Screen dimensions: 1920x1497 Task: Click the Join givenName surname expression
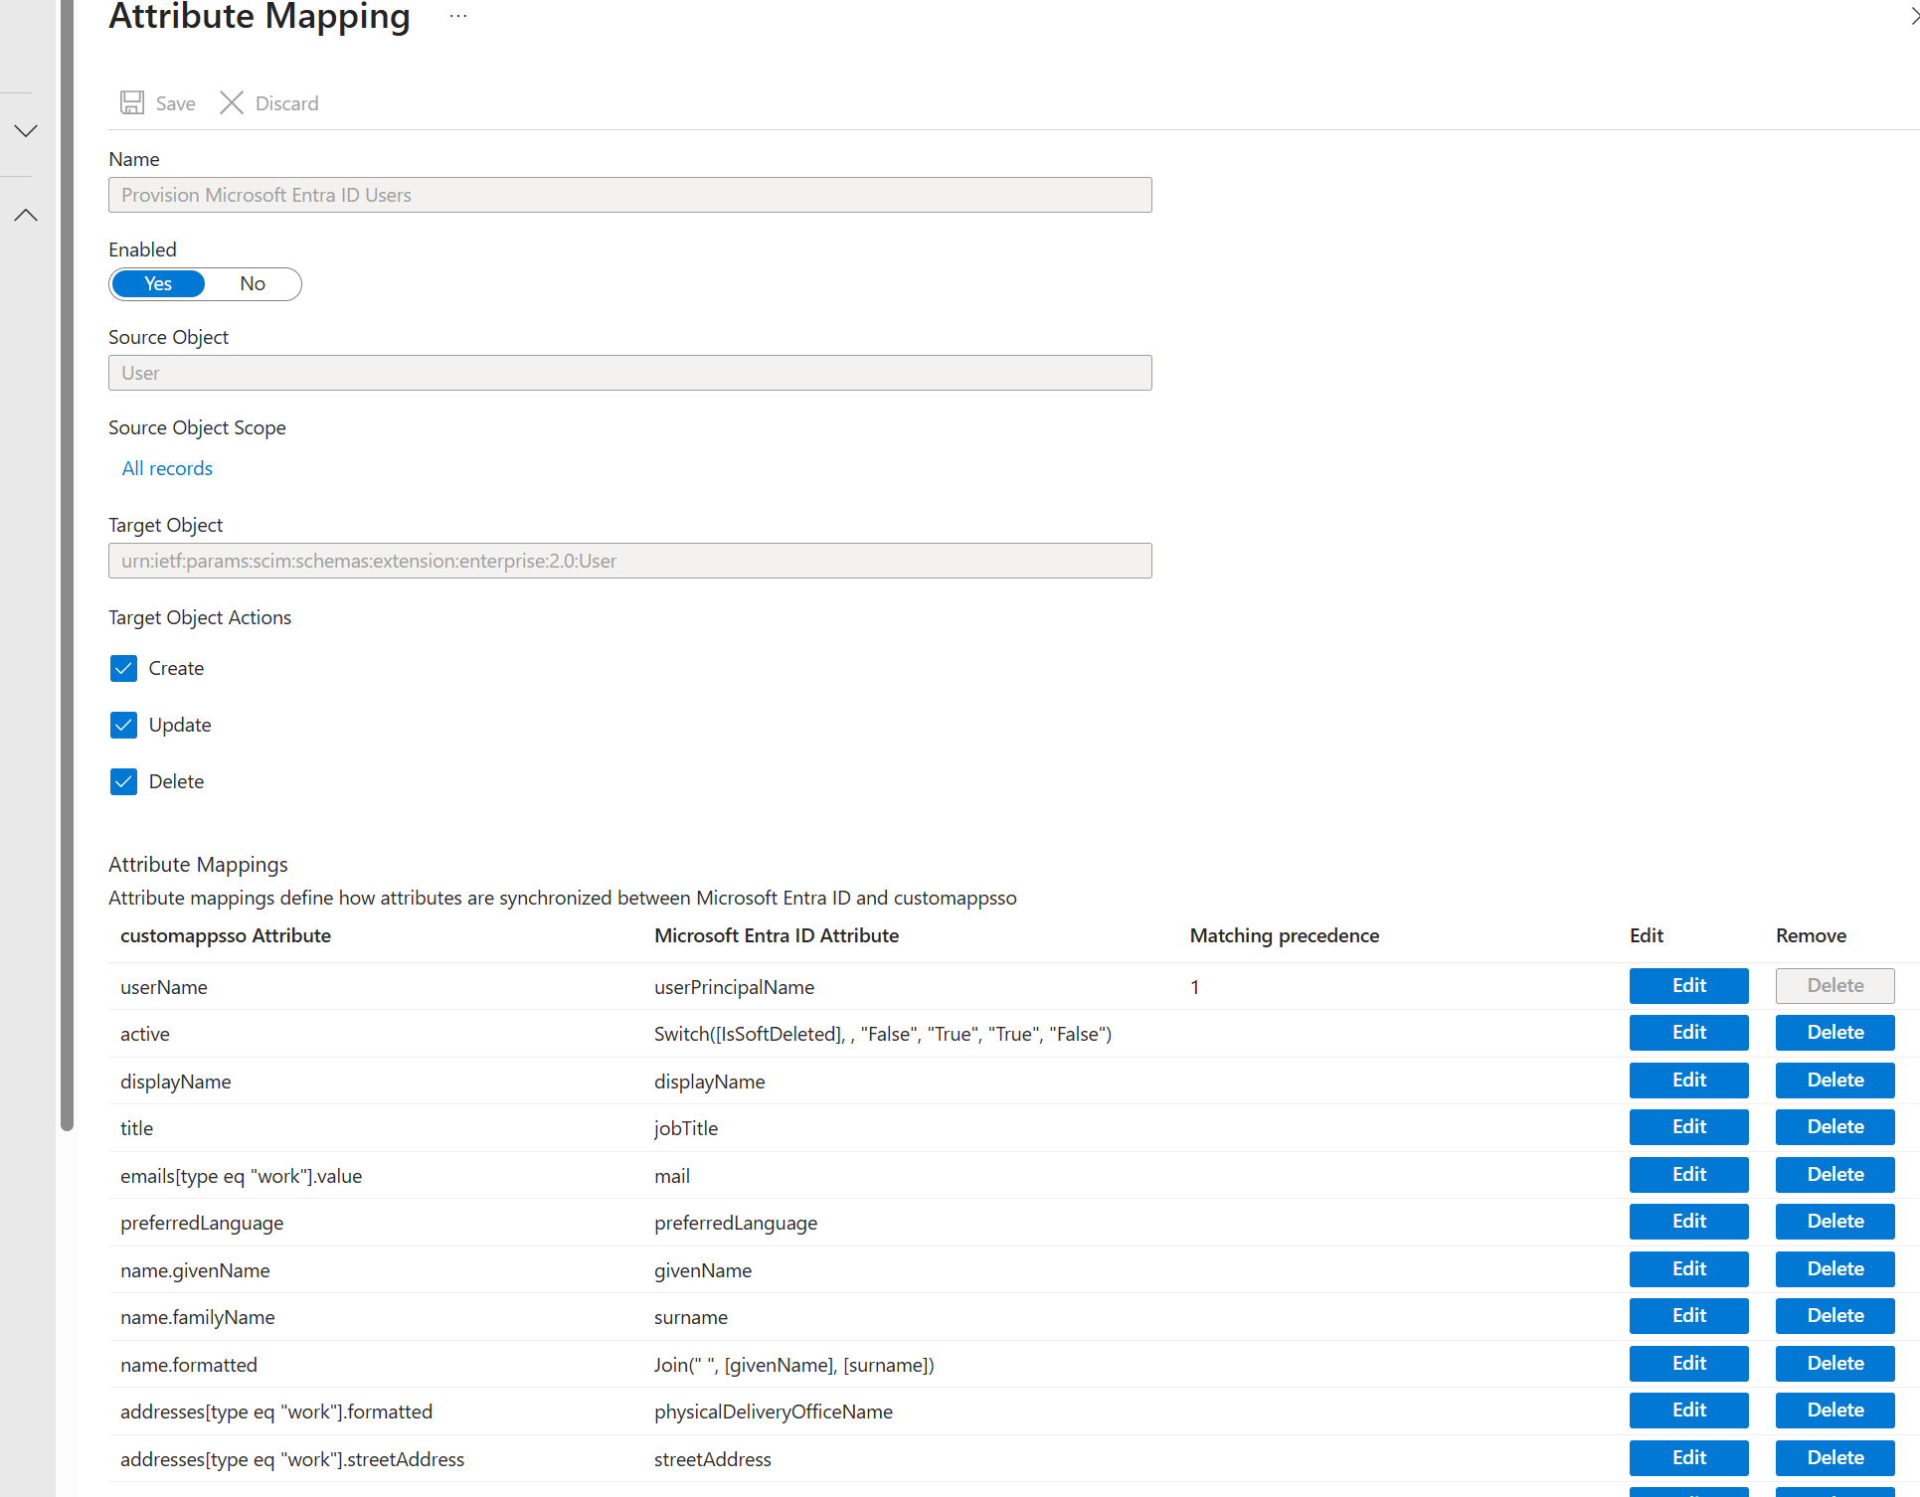[x=794, y=1365]
